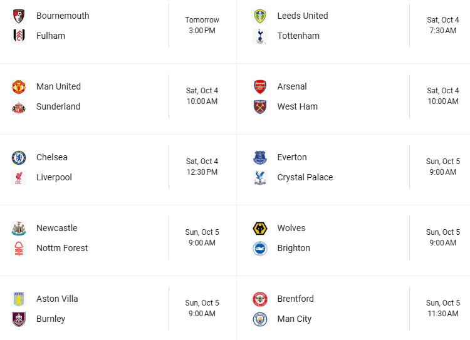
Task: Click the Aston Villa club crest
Action: pos(19,299)
